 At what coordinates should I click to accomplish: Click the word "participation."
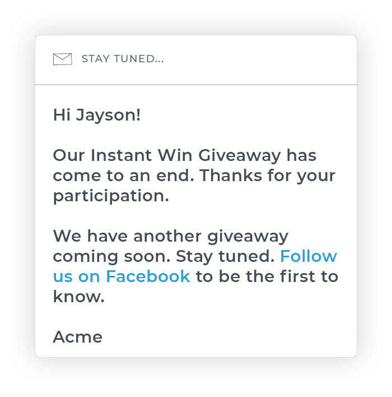[x=110, y=196]
